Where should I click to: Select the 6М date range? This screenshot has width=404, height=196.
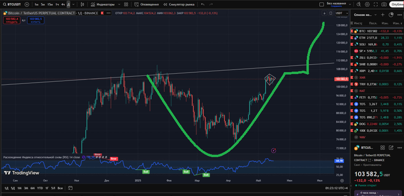pos(32,188)
